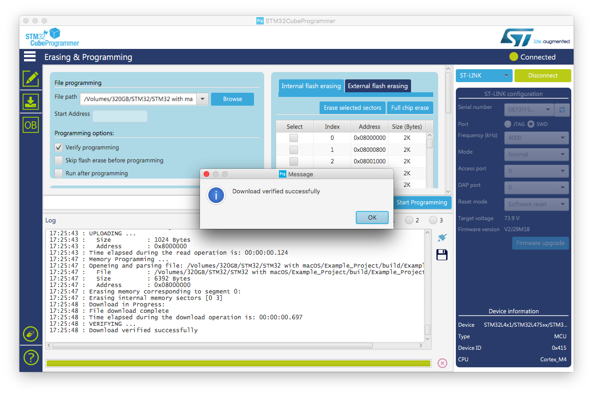Click Start Programming button
The width and height of the screenshot is (593, 395).
click(x=422, y=202)
